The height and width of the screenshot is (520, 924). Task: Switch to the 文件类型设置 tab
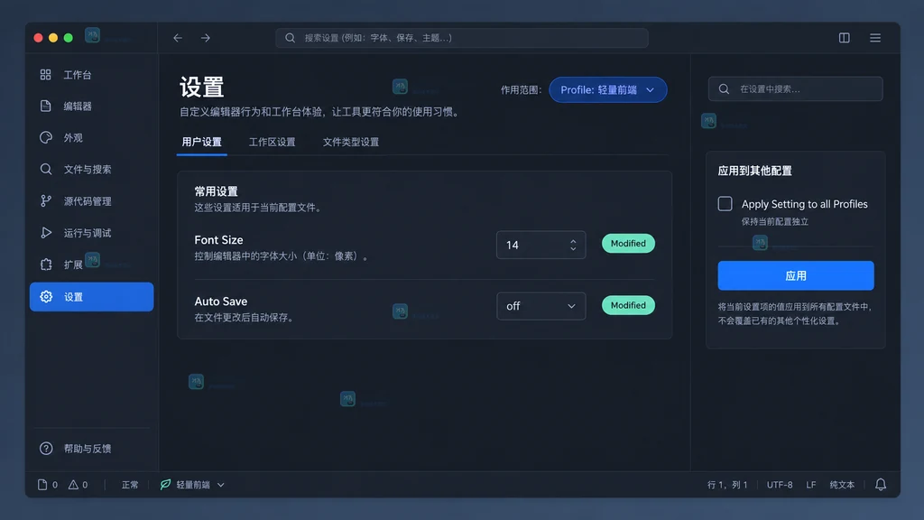351,142
